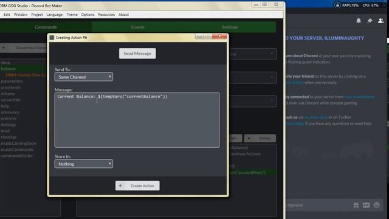Click Discord gift icon in message bar
This screenshot has width=389, height=219.
[x=356, y=205]
